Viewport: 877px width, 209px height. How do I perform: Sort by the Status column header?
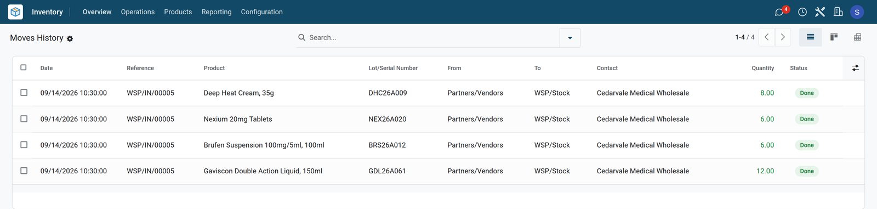(x=799, y=68)
